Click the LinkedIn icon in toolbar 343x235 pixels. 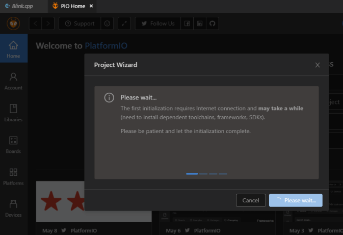click(200, 23)
